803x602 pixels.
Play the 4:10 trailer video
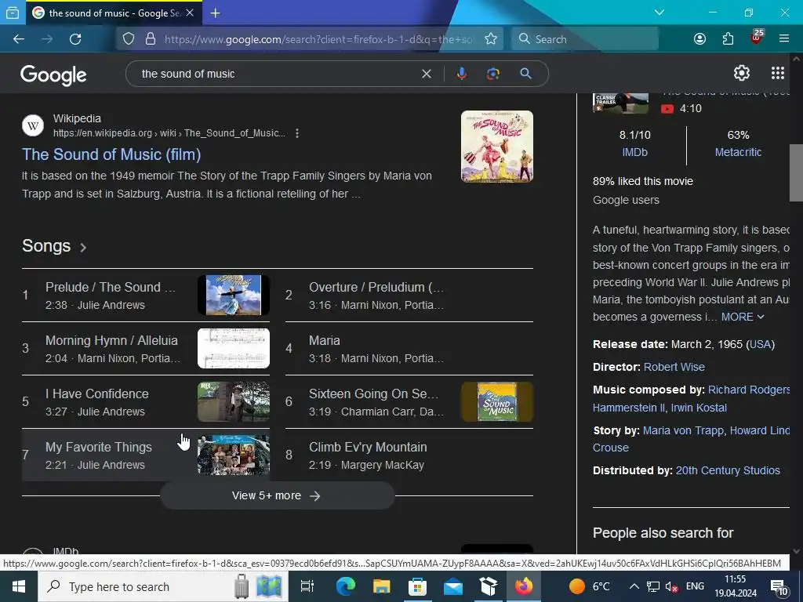[x=621, y=103]
